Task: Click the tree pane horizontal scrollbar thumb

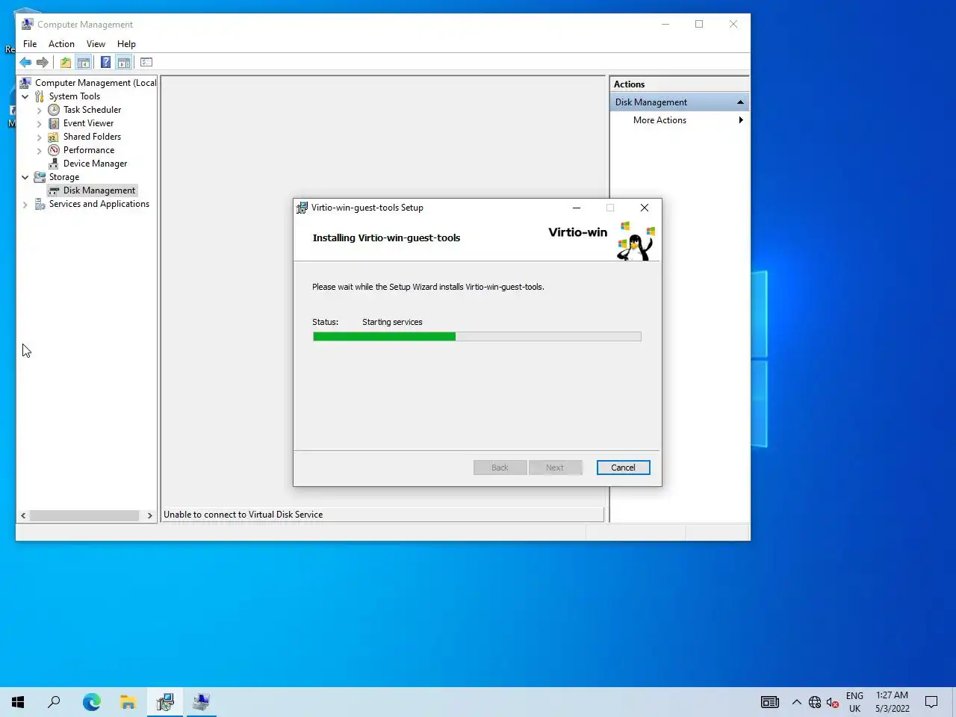Action: [x=84, y=515]
